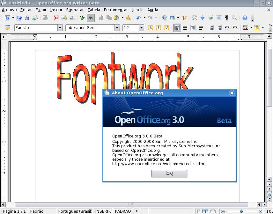Align text left
This screenshot has height=214, width=273.
point(177,28)
